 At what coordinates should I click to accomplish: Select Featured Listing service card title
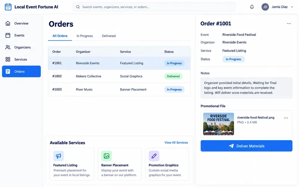point(65,165)
